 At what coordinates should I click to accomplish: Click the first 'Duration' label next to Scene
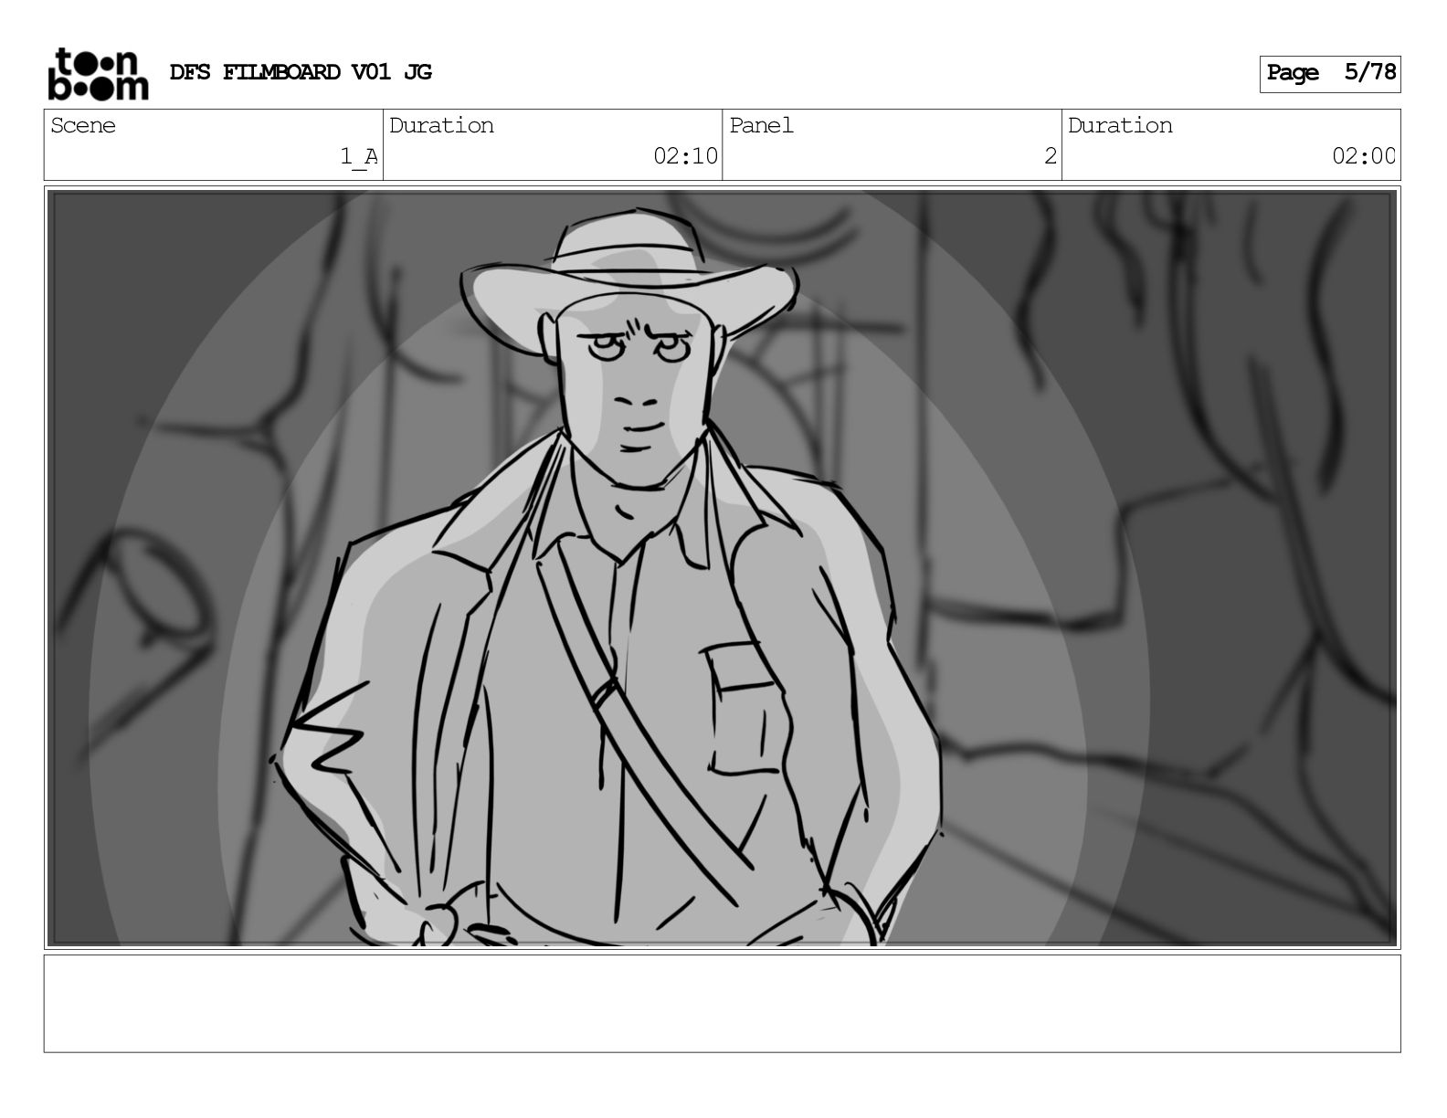[x=441, y=125]
